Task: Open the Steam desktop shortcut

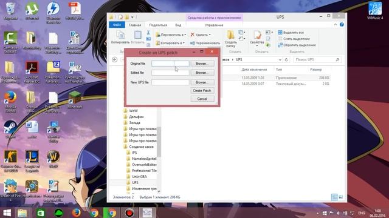Action: pyautogui.click(x=10, y=130)
